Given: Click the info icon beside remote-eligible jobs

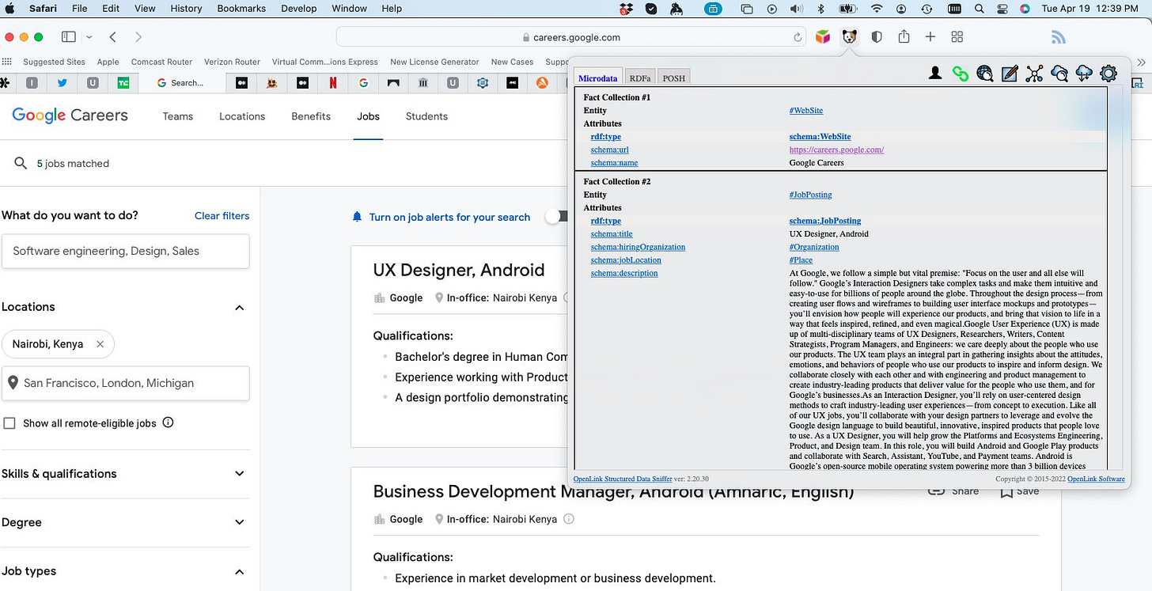Looking at the screenshot, I should [168, 422].
